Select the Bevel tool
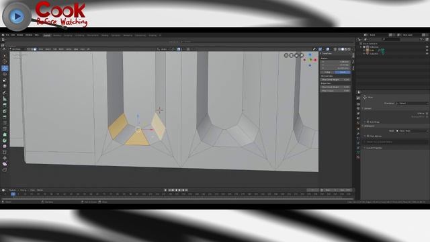 coord(5,117)
